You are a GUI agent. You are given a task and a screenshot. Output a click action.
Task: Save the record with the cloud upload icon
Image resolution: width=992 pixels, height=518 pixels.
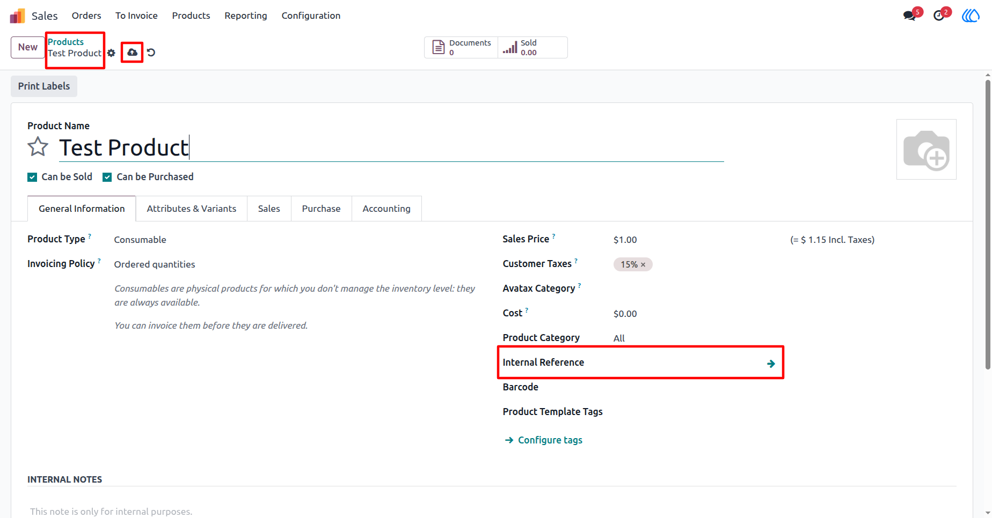132,52
